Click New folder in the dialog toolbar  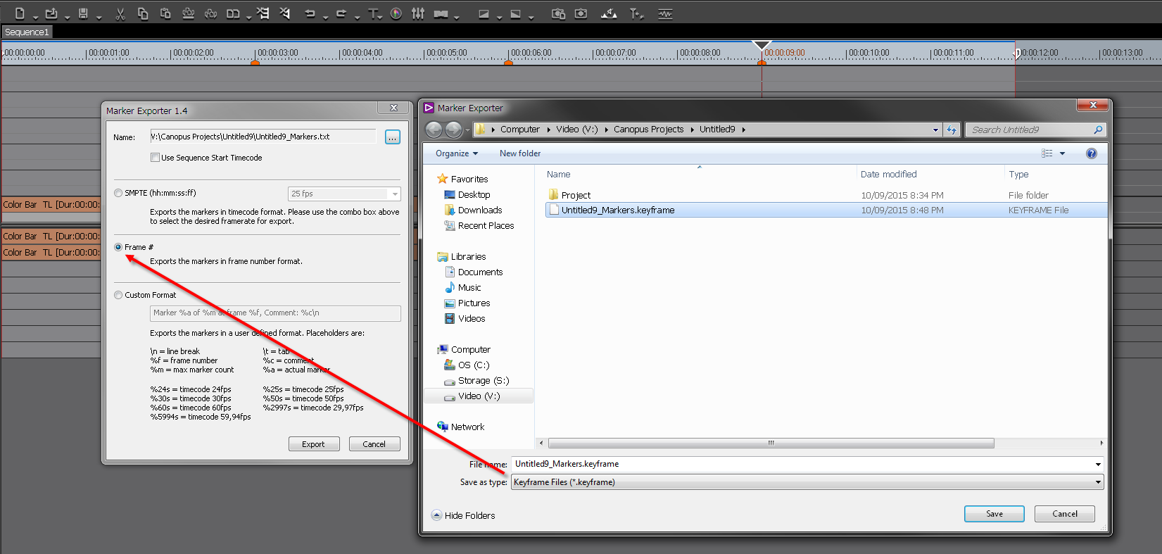pyautogui.click(x=520, y=153)
